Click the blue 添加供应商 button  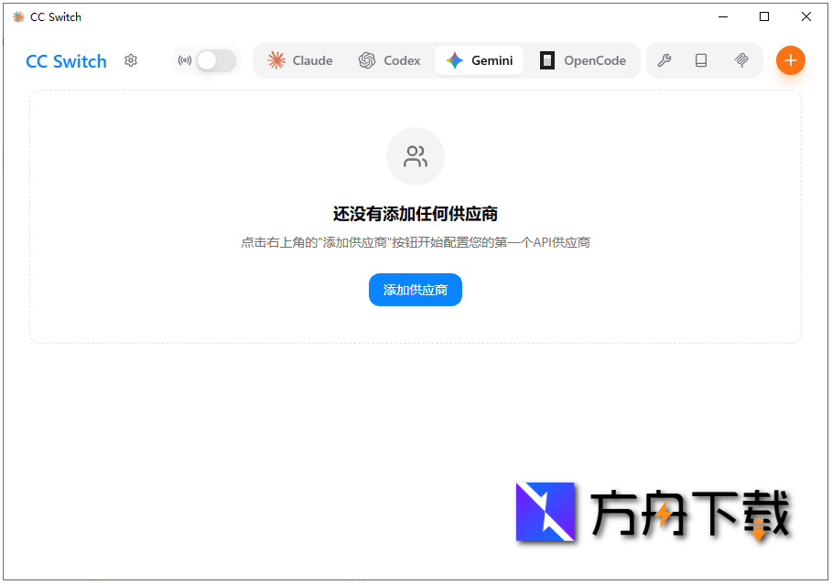(415, 290)
